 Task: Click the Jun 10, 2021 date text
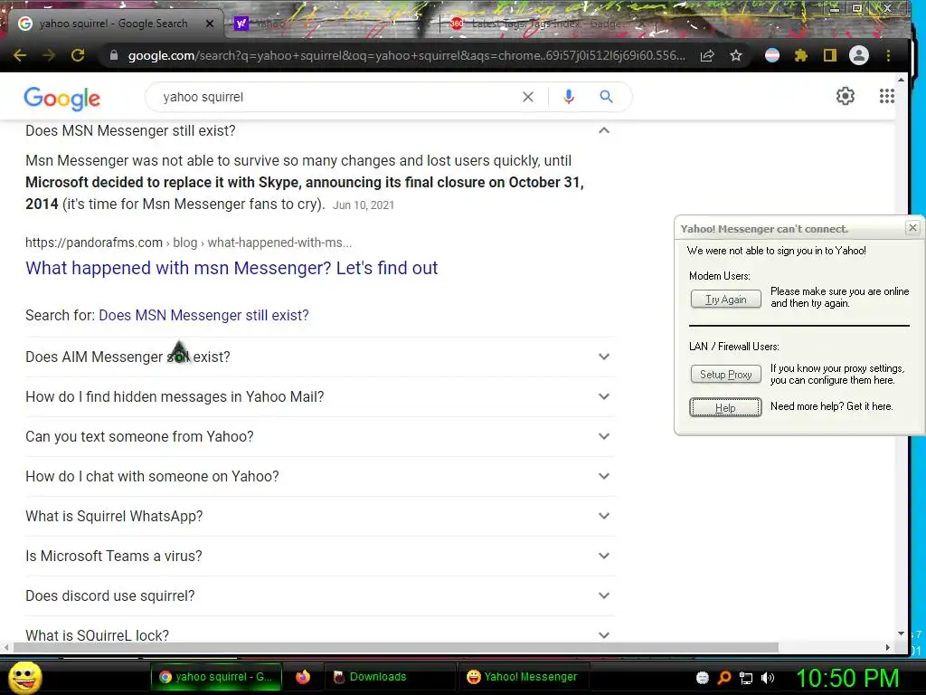364,205
